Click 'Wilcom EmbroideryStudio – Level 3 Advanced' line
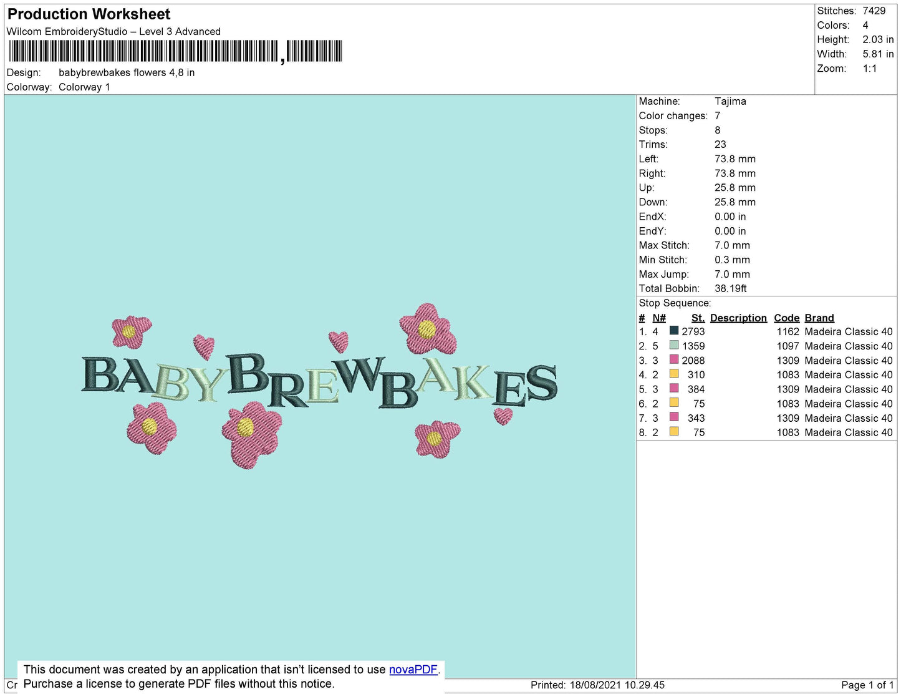 tap(113, 31)
